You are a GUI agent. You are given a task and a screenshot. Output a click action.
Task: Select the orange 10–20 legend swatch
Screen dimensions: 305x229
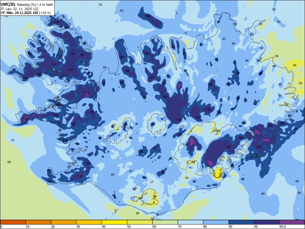(x=38, y=222)
